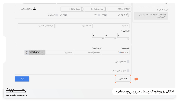
Task: Open the ماه birth month dropdown
Action: tap(111, 35)
